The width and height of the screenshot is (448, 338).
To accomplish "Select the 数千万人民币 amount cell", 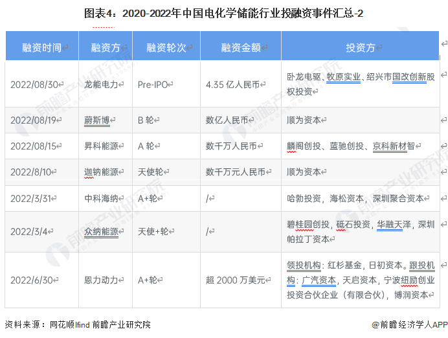I will tap(241, 146).
